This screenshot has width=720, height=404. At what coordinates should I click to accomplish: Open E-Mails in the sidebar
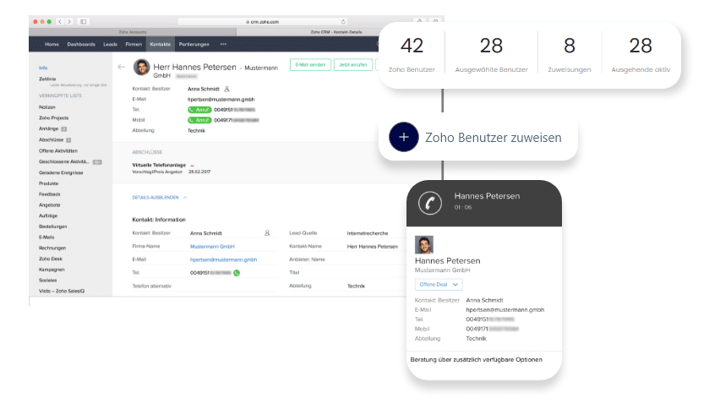point(46,237)
